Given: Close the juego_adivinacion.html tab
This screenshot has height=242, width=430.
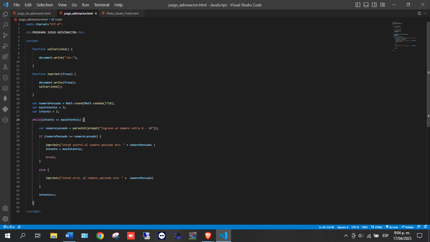Looking at the screenshot, I should (96, 14).
